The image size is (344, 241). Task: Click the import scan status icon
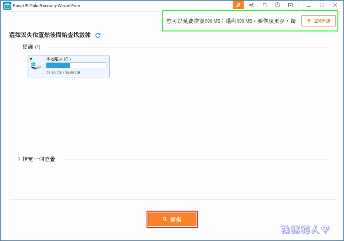pos(264,5)
